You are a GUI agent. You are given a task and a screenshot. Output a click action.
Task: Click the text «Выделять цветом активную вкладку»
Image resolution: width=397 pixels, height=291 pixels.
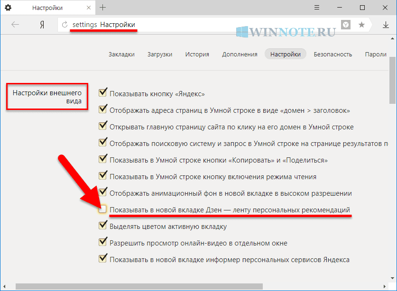[168, 227]
